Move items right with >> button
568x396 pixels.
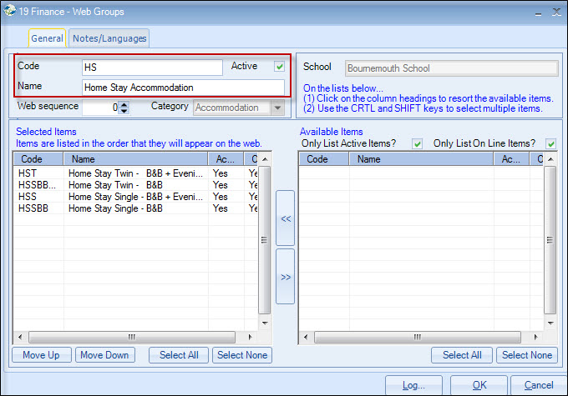(285, 277)
